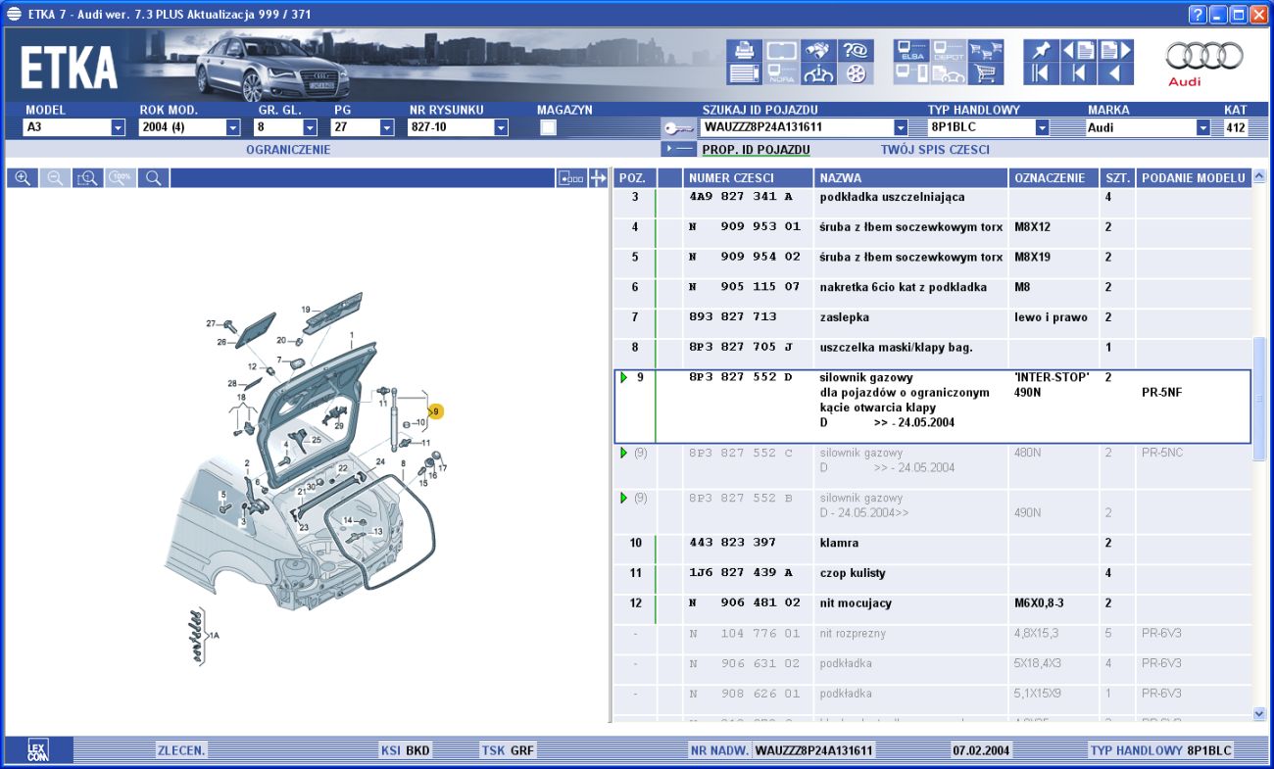
Task: Click the KAT field showing 412
Action: tap(1236, 127)
